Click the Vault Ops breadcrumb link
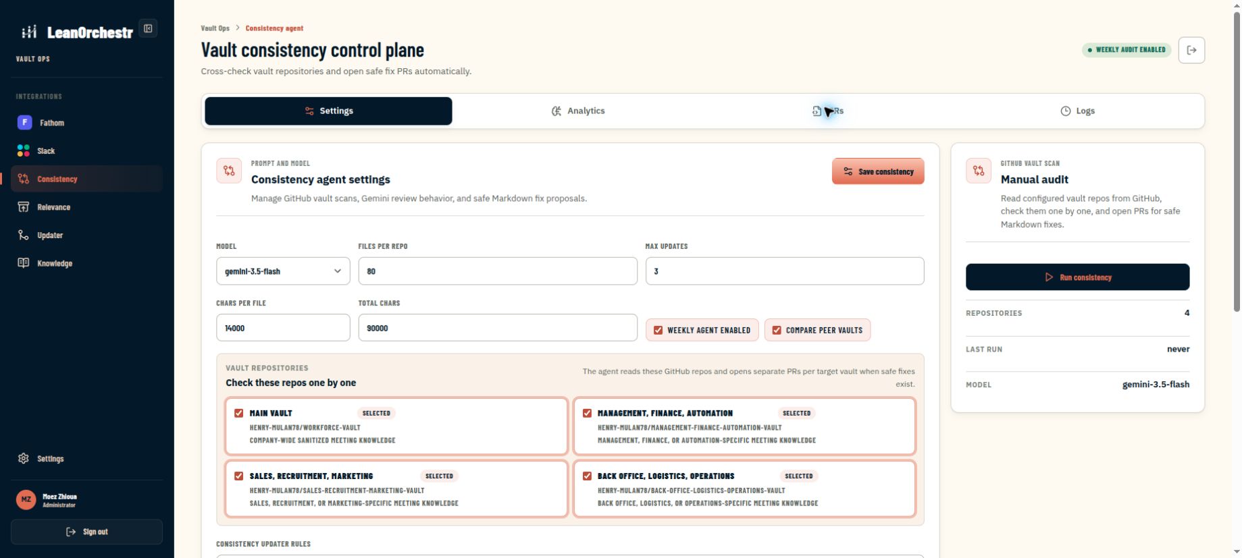Screen dimensions: 1242x558 tap(215, 28)
